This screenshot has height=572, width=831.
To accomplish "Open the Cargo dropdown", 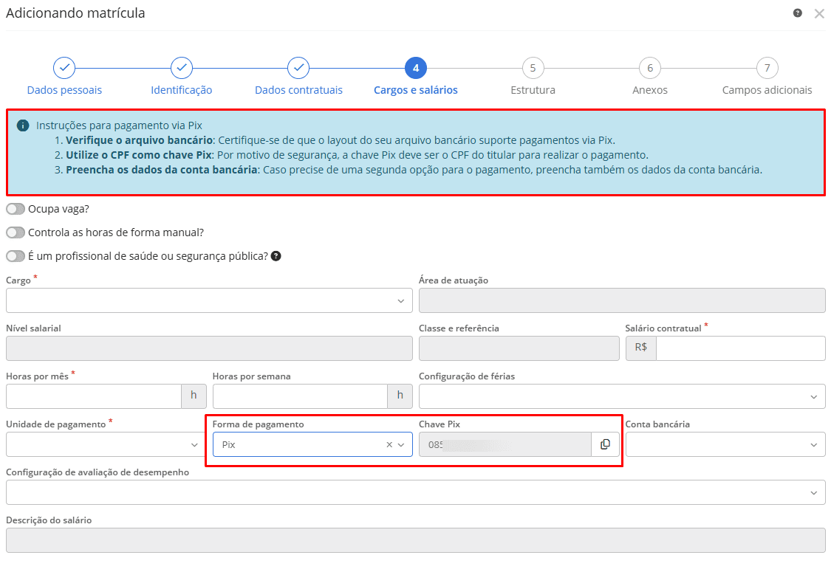I will (209, 300).
